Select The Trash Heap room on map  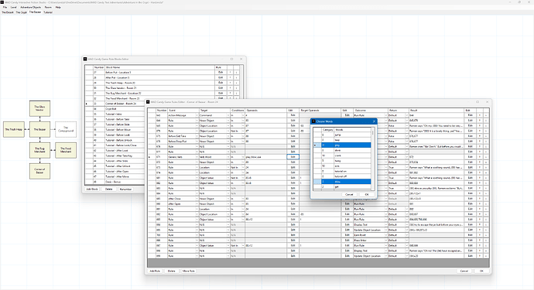pos(14,129)
